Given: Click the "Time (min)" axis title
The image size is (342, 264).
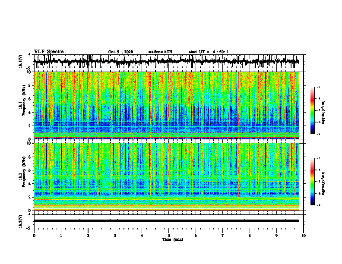Looking at the screenshot, I should 173,239.
